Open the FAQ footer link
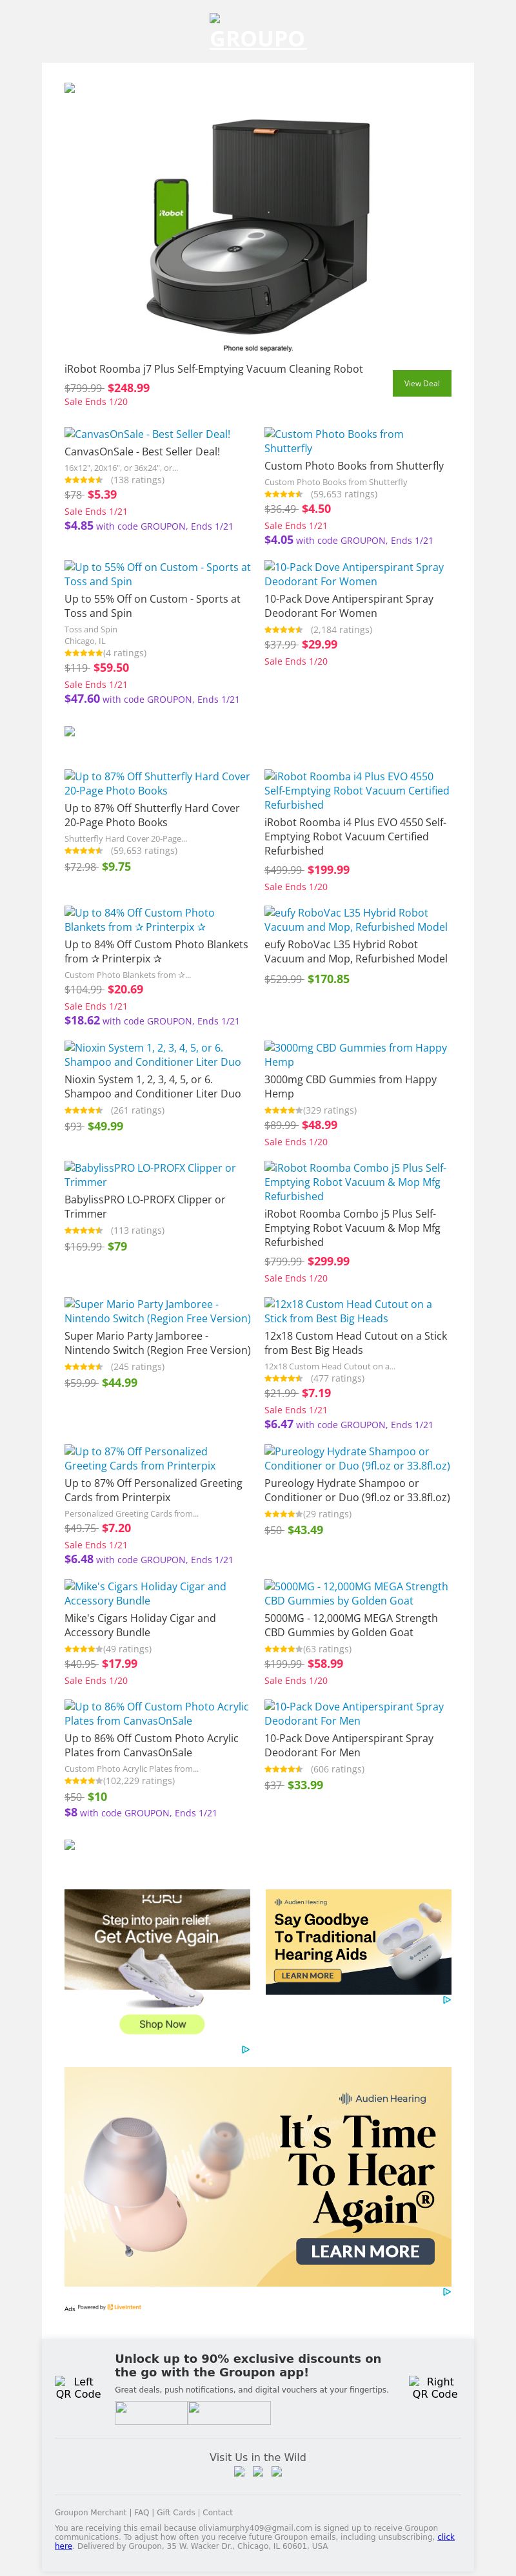The width and height of the screenshot is (516, 2576). 142,2512
